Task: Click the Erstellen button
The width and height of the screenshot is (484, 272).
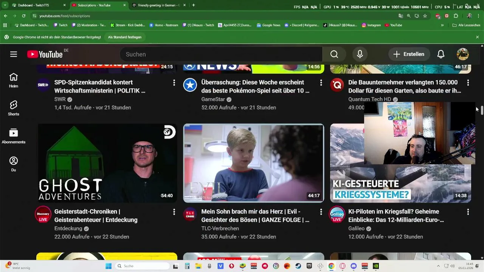Action: coord(409,54)
